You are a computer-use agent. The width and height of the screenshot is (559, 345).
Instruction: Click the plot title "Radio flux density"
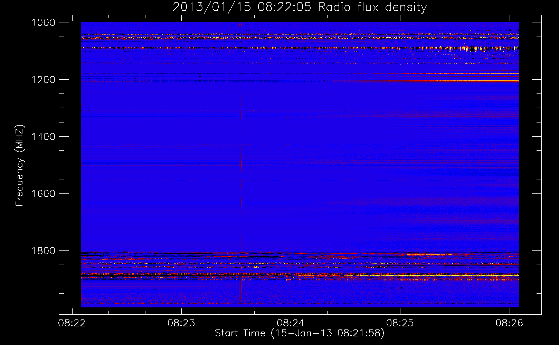(x=372, y=7)
